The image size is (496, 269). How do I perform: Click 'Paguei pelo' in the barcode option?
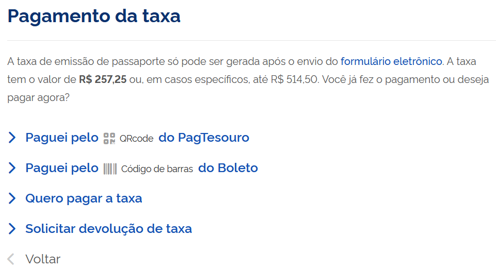coord(61,168)
